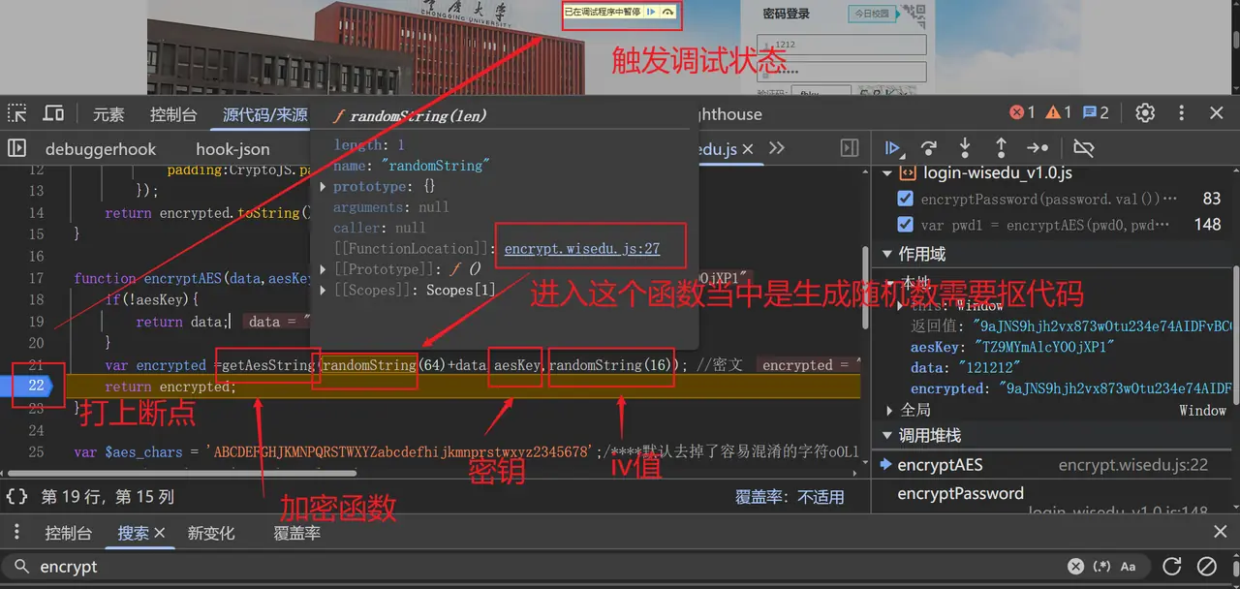
Task: Deactivate all breakpoints icon
Action: click(x=1084, y=148)
